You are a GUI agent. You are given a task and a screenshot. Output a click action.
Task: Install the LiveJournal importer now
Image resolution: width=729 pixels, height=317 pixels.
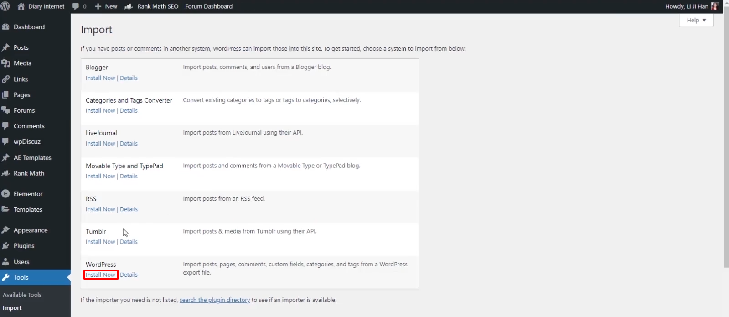click(100, 144)
